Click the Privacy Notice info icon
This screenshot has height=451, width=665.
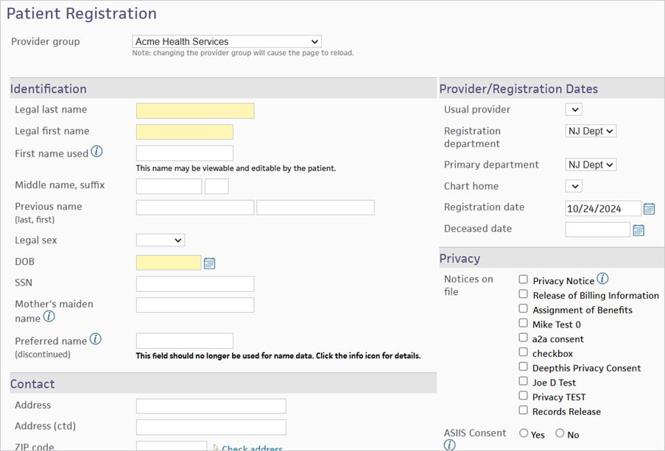[602, 279]
